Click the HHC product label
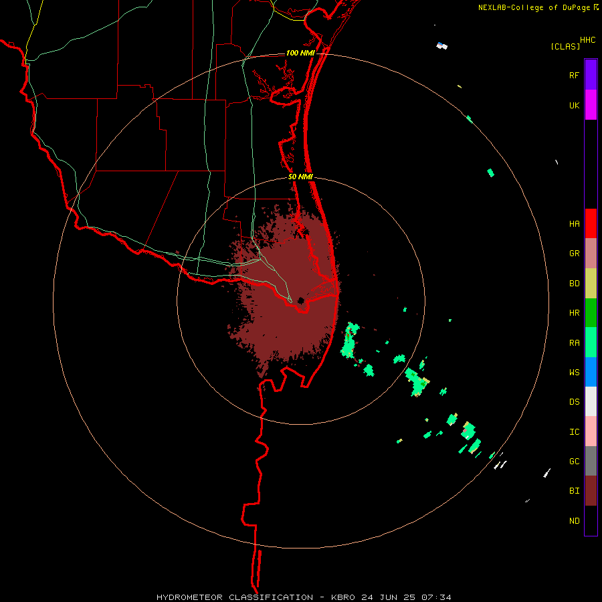The width and height of the screenshot is (602, 602). click(588, 40)
